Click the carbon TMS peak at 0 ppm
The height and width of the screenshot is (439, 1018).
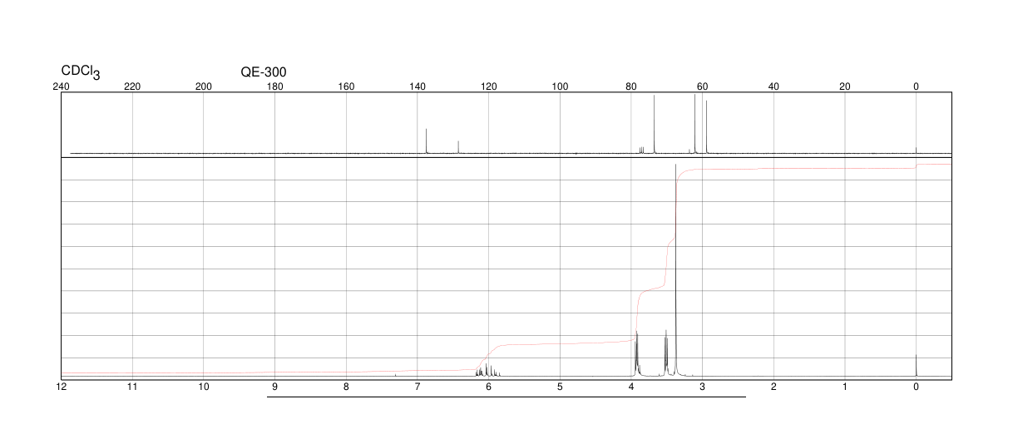point(916,150)
